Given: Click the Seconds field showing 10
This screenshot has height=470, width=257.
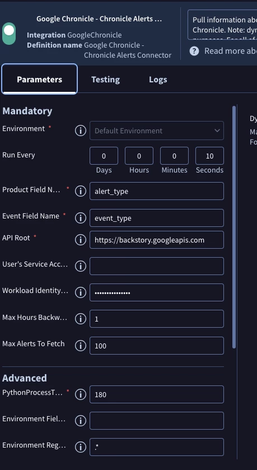Looking at the screenshot, I should point(209,156).
